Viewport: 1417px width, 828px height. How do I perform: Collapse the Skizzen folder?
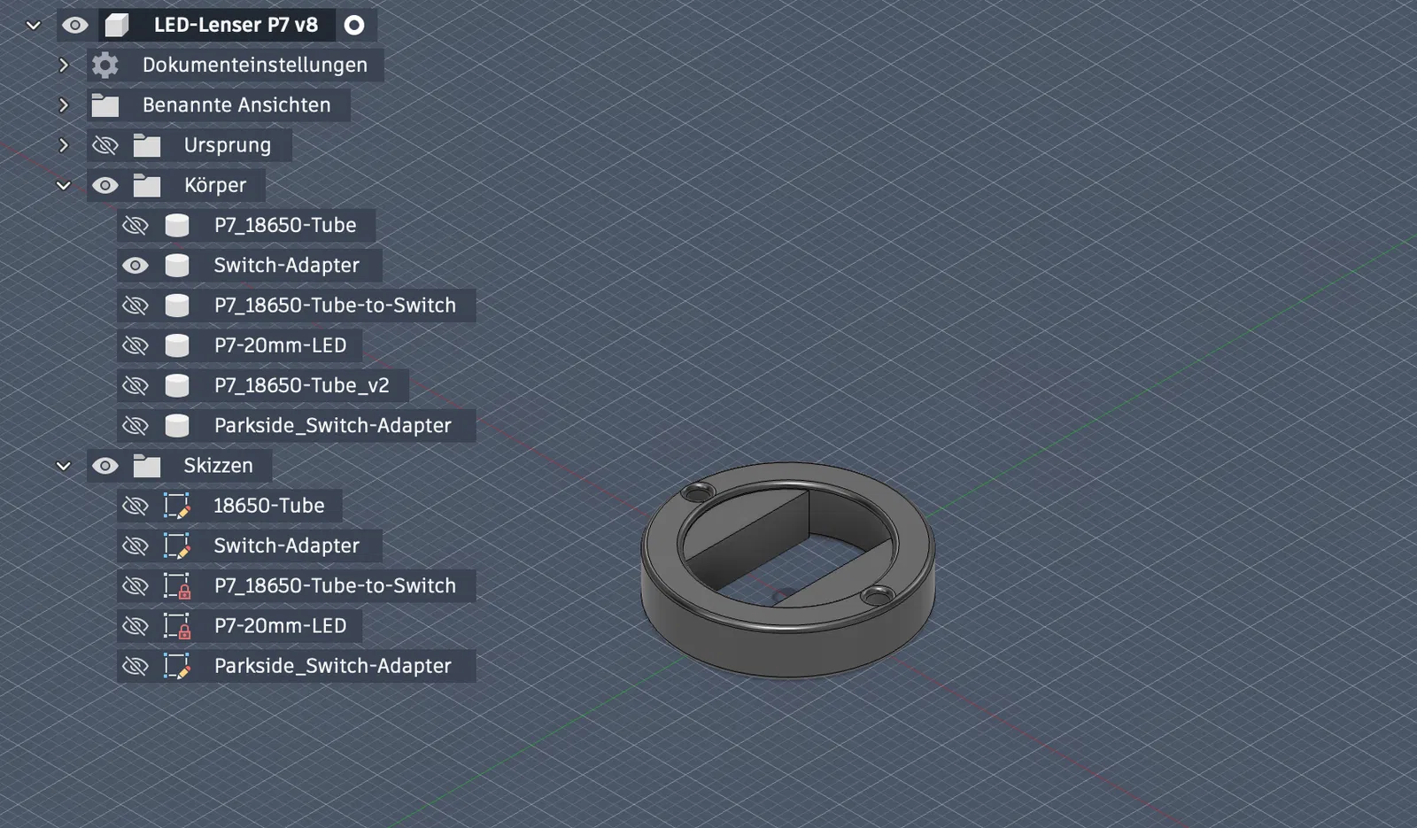(64, 466)
